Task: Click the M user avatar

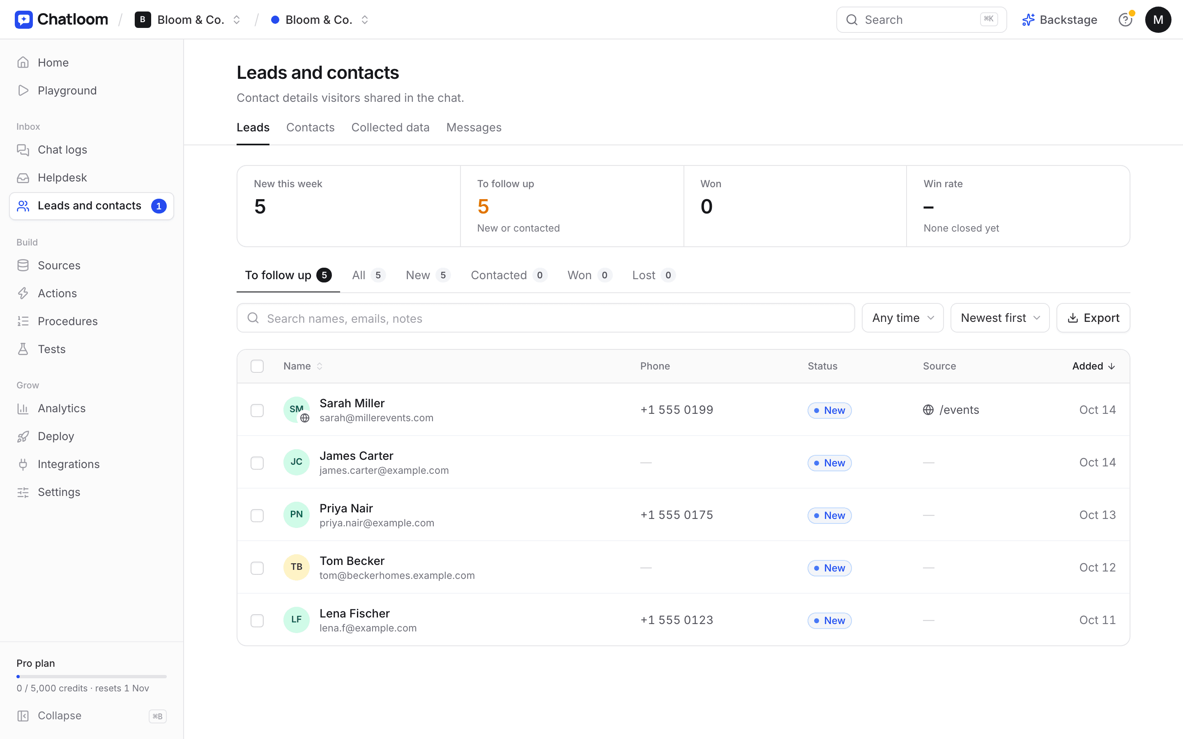Action: tap(1158, 20)
